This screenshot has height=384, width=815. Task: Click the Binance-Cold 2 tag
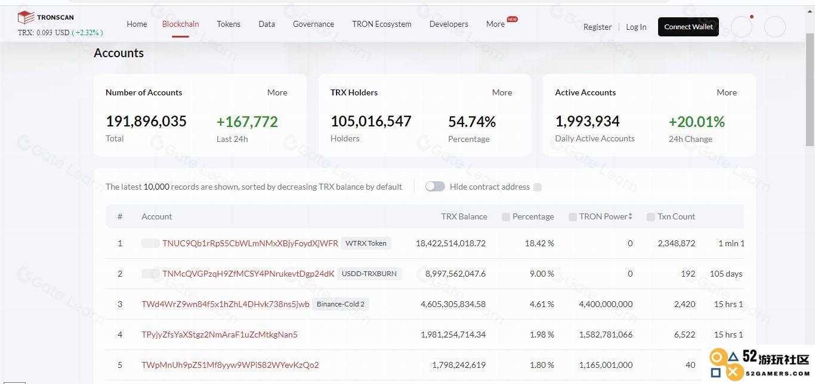pyautogui.click(x=341, y=304)
